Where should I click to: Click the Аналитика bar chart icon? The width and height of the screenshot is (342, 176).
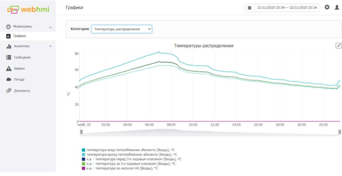(9, 46)
